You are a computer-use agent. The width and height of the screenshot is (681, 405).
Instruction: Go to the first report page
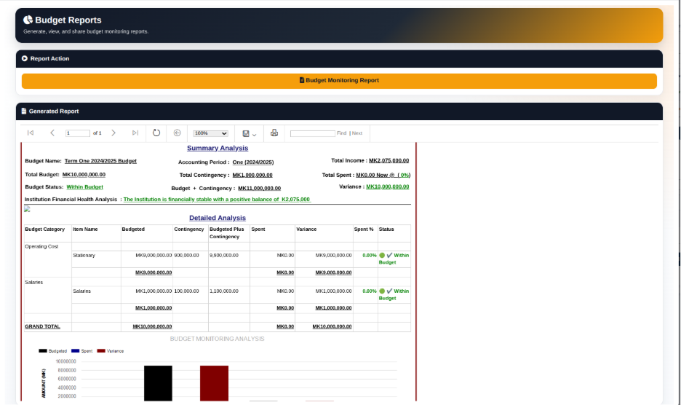pos(31,133)
